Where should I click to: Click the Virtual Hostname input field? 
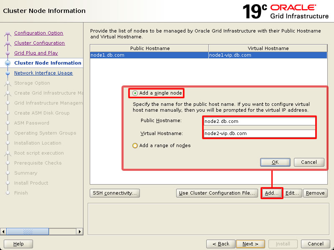pyautogui.click(x=259, y=133)
